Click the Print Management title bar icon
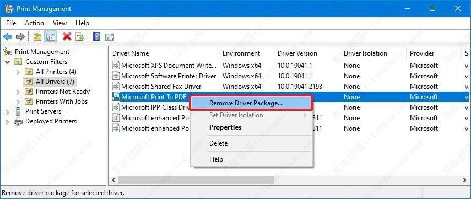The width and height of the screenshot is (471, 199). (x=9, y=8)
